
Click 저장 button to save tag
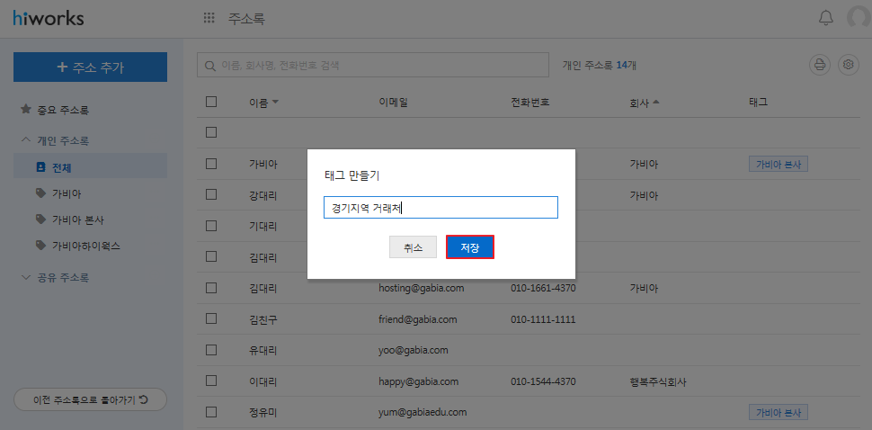(x=469, y=247)
